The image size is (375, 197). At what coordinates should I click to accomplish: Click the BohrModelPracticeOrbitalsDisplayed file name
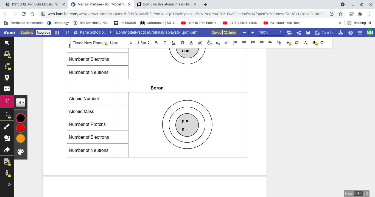[x=157, y=33]
